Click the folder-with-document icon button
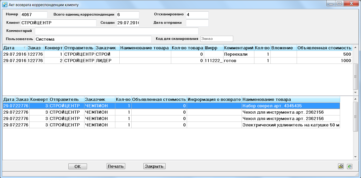The width and height of the screenshot is (361, 178). pos(341,166)
